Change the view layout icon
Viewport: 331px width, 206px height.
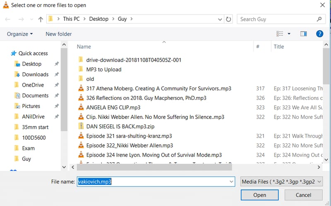click(x=280, y=34)
